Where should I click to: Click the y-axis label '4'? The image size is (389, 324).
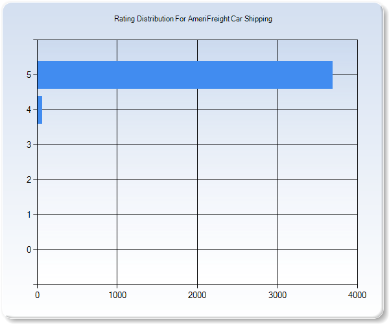click(29, 110)
